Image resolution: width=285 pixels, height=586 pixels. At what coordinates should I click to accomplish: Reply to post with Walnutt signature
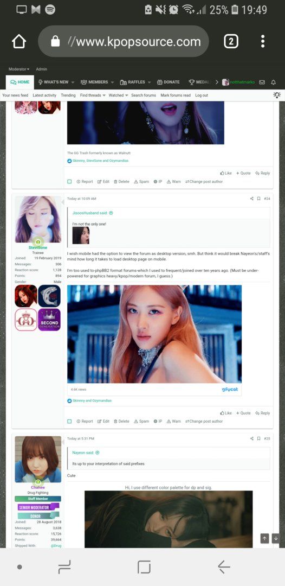pyautogui.click(x=263, y=173)
